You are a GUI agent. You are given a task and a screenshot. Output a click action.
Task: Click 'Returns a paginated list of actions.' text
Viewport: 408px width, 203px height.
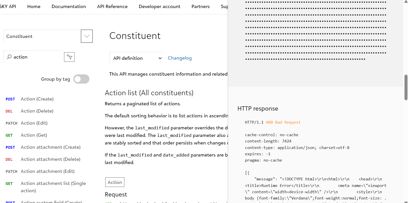(x=143, y=104)
